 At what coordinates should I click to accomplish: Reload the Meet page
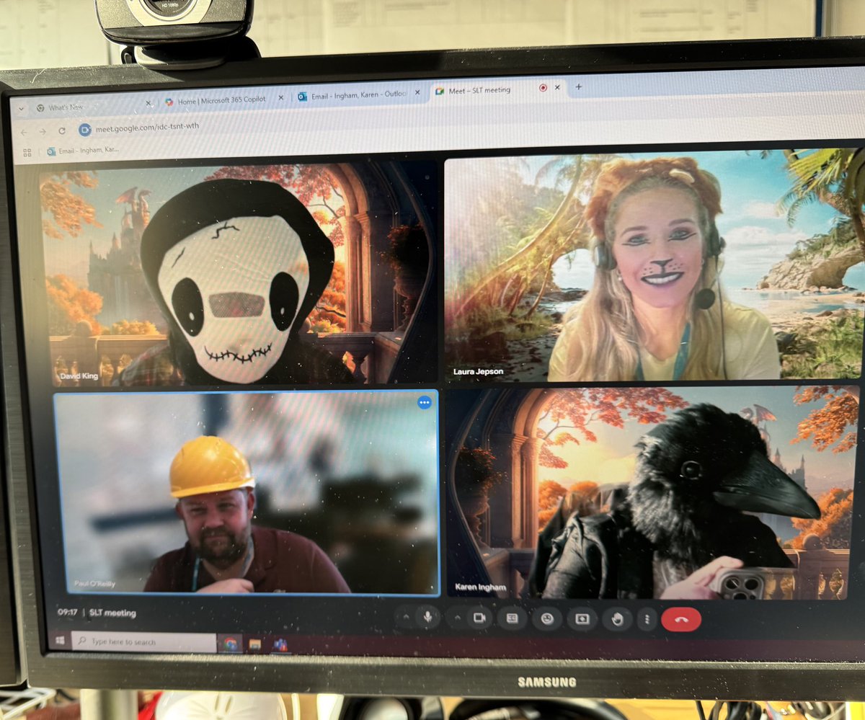click(62, 130)
